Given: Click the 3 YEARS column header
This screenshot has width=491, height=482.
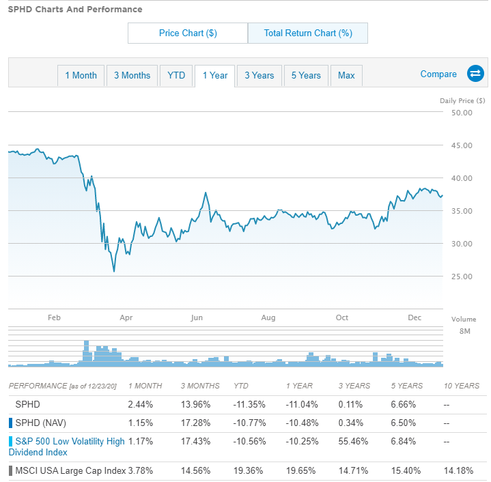Looking at the screenshot, I should pyautogui.click(x=354, y=386).
